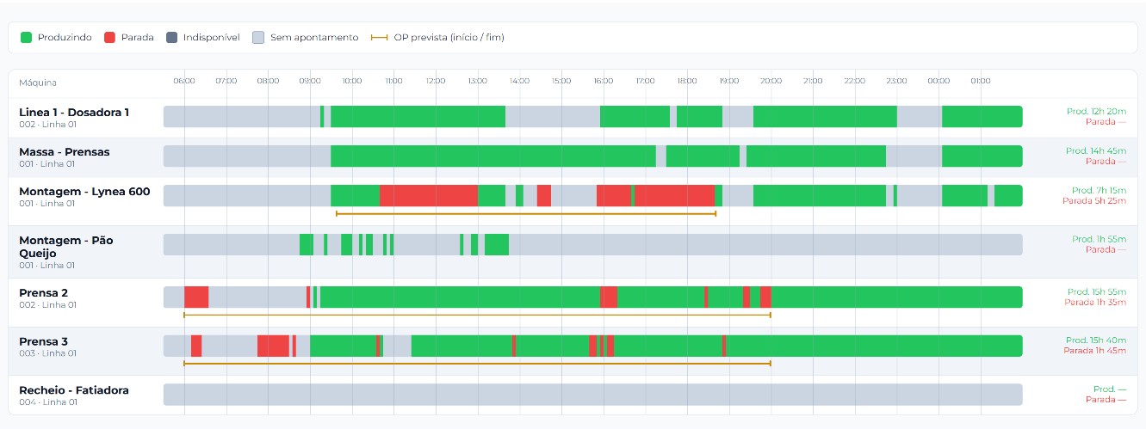Select the OP prevista (início / fim) label
1146x429 pixels.
pos(449,38)
